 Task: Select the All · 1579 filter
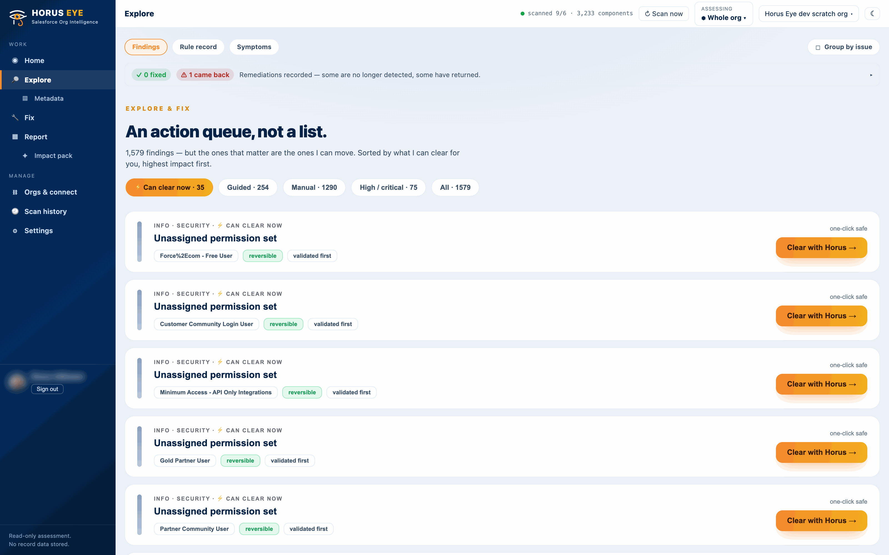[456, 187]
